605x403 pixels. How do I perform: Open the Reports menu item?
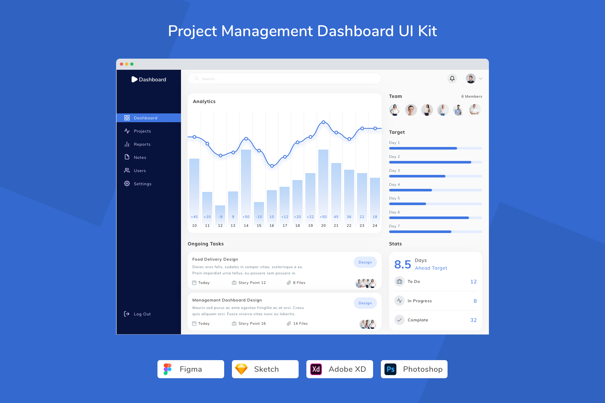click(149, 144)
